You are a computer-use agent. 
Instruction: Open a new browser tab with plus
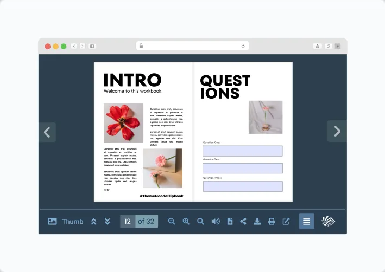click(x=338, y=46)
